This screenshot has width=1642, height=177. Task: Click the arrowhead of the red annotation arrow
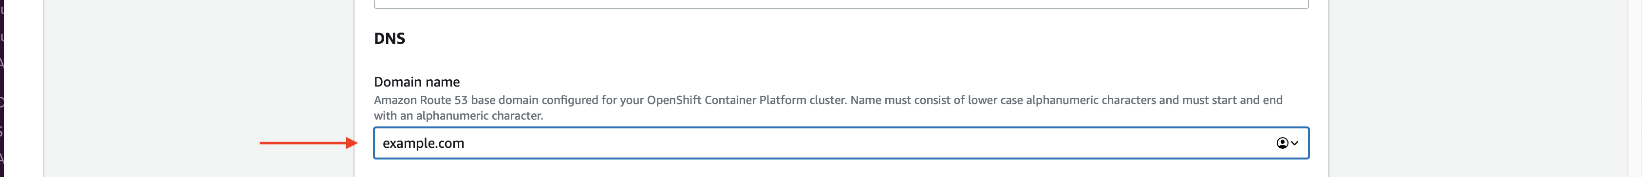coord(351,143)
